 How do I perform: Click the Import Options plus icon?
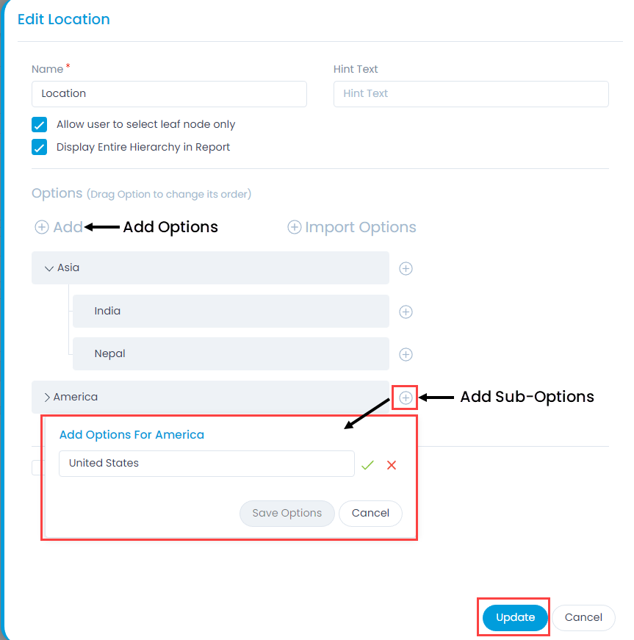tap(294, 227)
